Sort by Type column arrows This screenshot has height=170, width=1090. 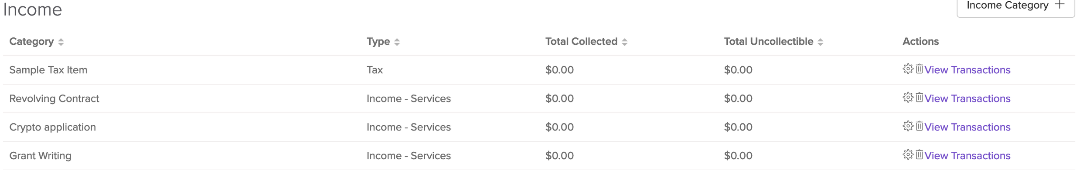(x=397, y=42)
